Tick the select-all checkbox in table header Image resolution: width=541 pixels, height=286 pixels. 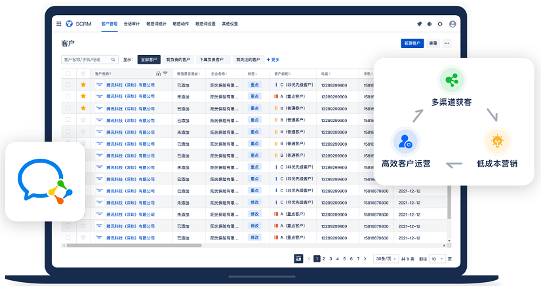click(68, 73)
